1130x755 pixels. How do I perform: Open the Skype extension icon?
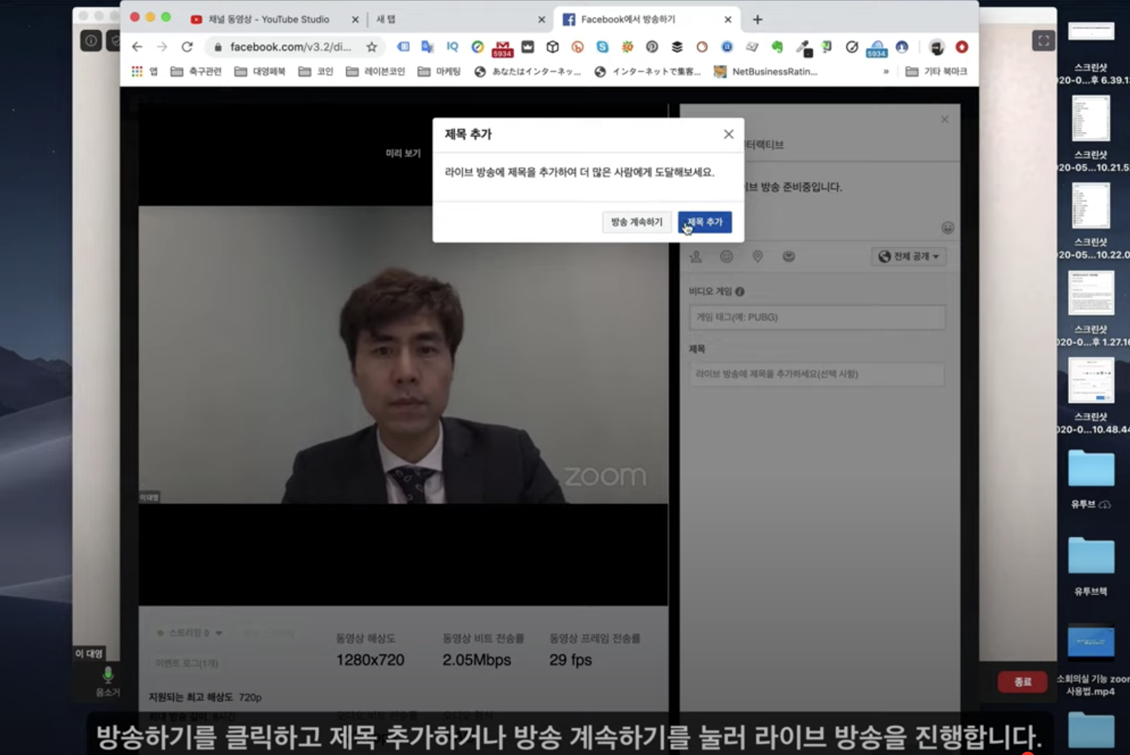(x=602, y=47)
